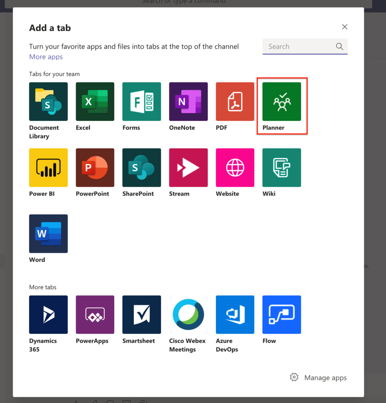Select the Planner app tile
Viewport: 386px width, 403px height.
tap(282, 102)
